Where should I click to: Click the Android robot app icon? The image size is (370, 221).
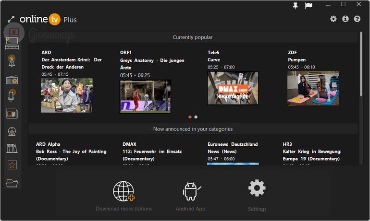pos(191,191)
